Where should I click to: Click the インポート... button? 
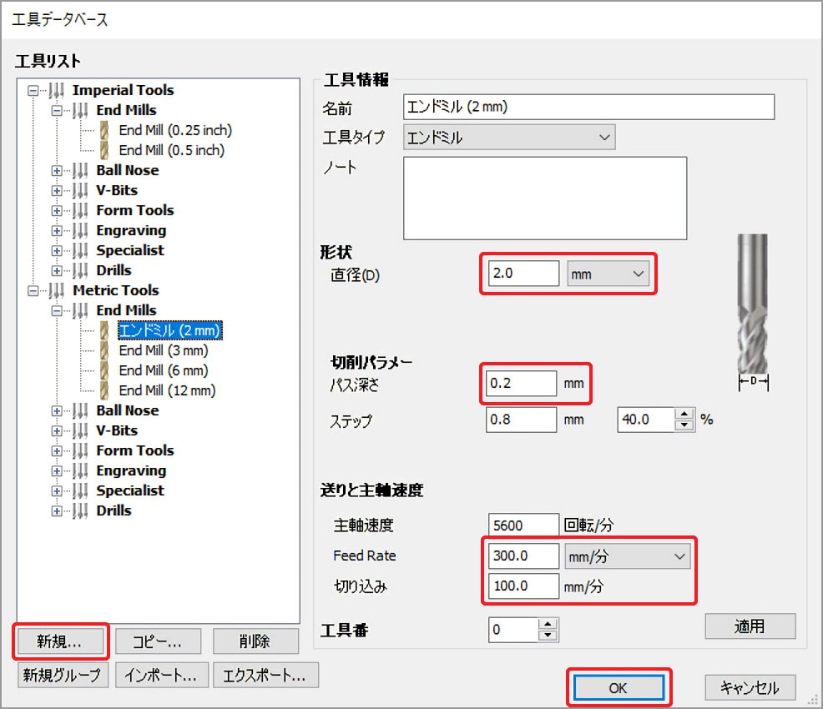pos(161,676)
